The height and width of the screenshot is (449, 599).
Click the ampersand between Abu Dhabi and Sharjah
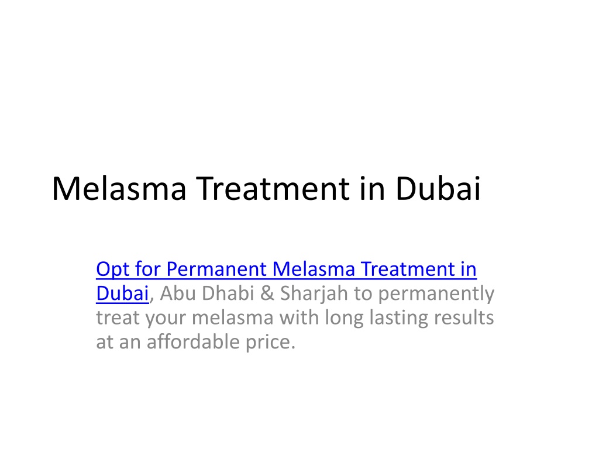click(x=267, y=293)
